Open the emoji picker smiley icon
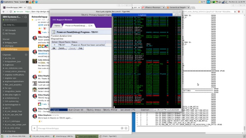The image size is (246, 138). (x=126, y=128)
